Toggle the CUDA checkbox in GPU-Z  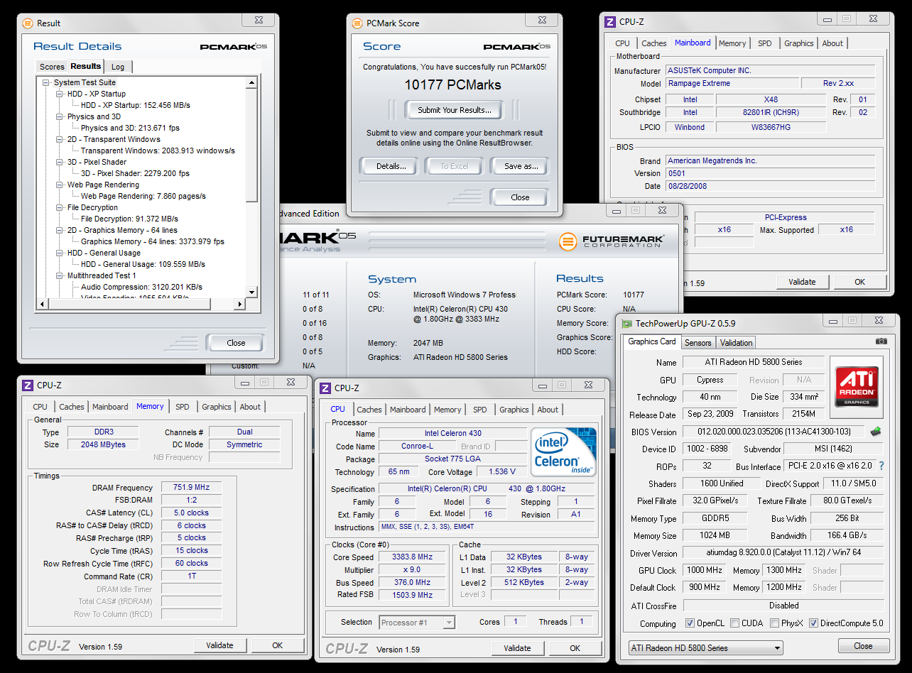[x=734, y=623]
